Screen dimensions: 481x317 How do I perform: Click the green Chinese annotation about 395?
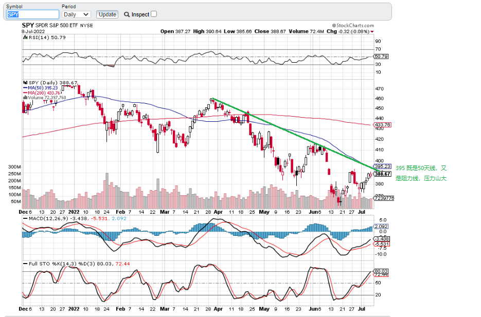click(421, 173)
